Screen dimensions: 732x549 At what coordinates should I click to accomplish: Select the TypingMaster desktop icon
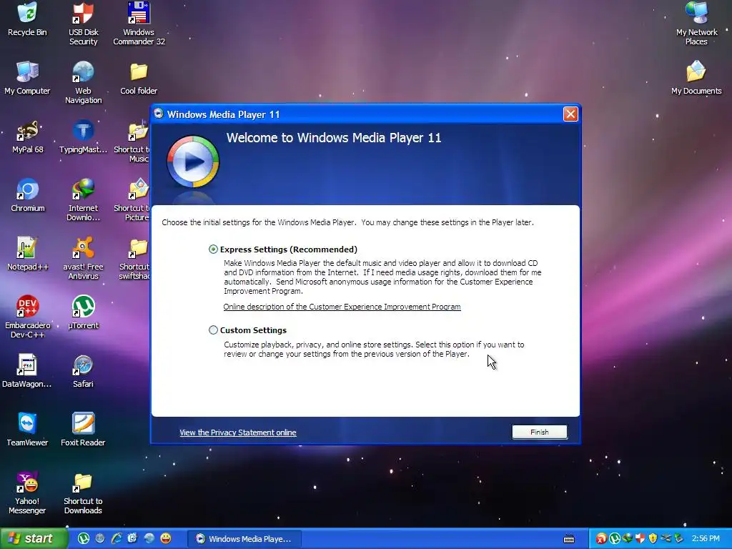point(83,137)
